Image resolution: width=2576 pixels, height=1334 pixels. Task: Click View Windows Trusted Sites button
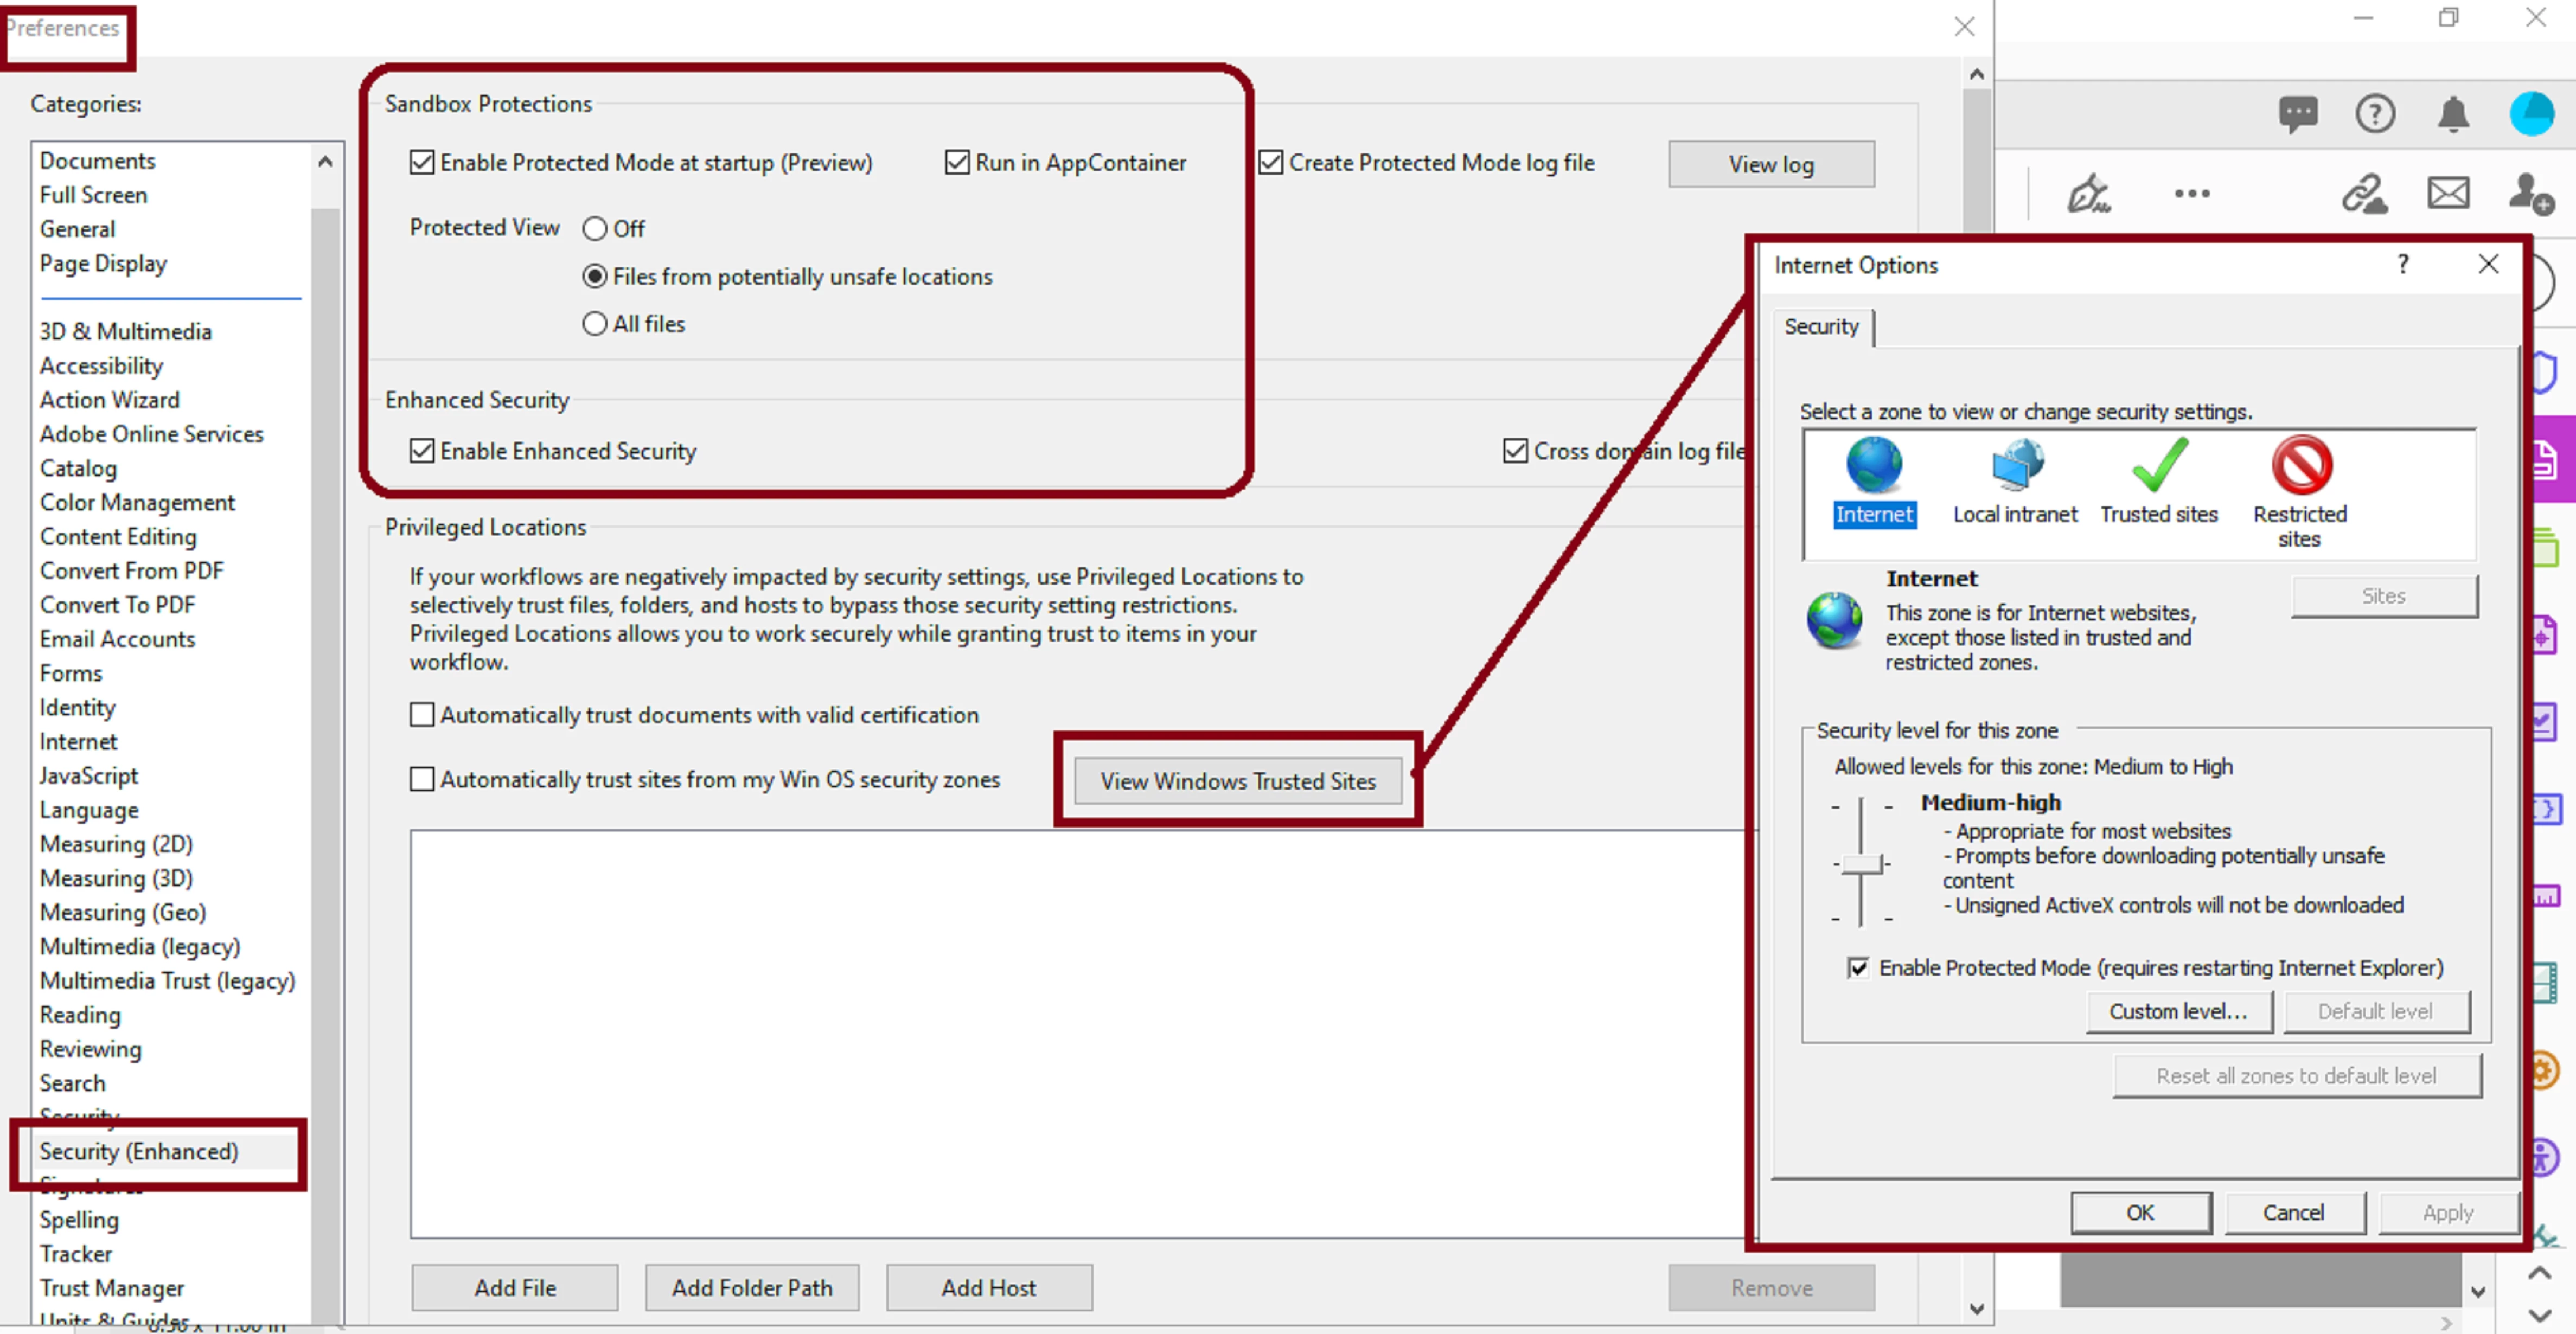(x=1237, y=781)
